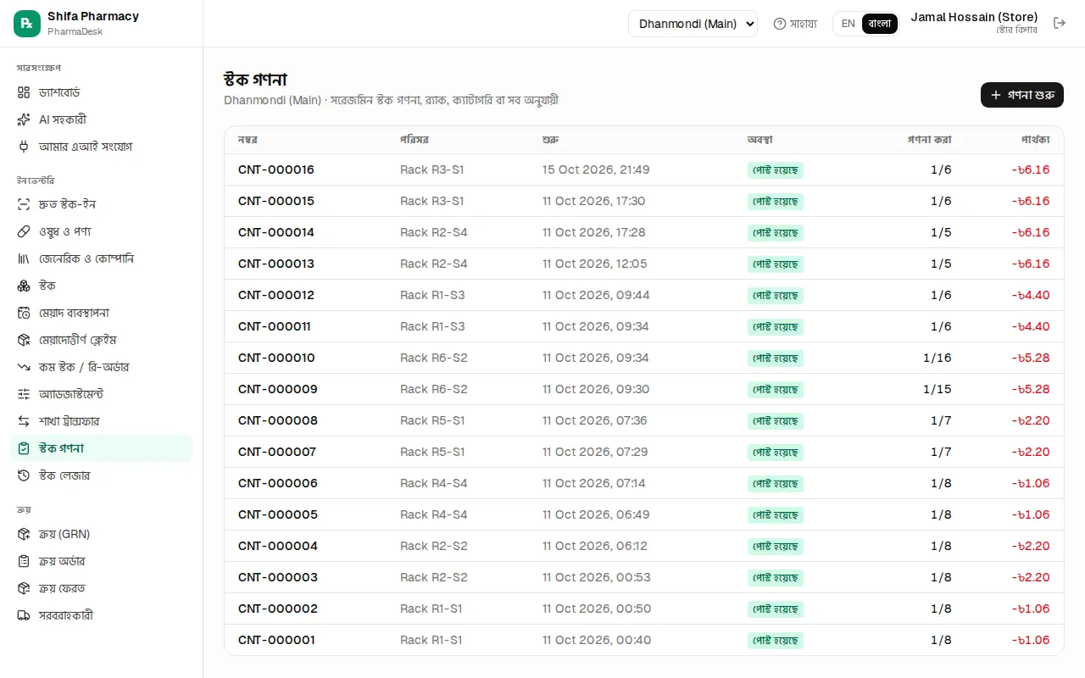Click the পোস্ট হয়েছে badge for CNT-000003
Image resolution: width=1085 pixels, height=678 pixels.
point(775,578)
